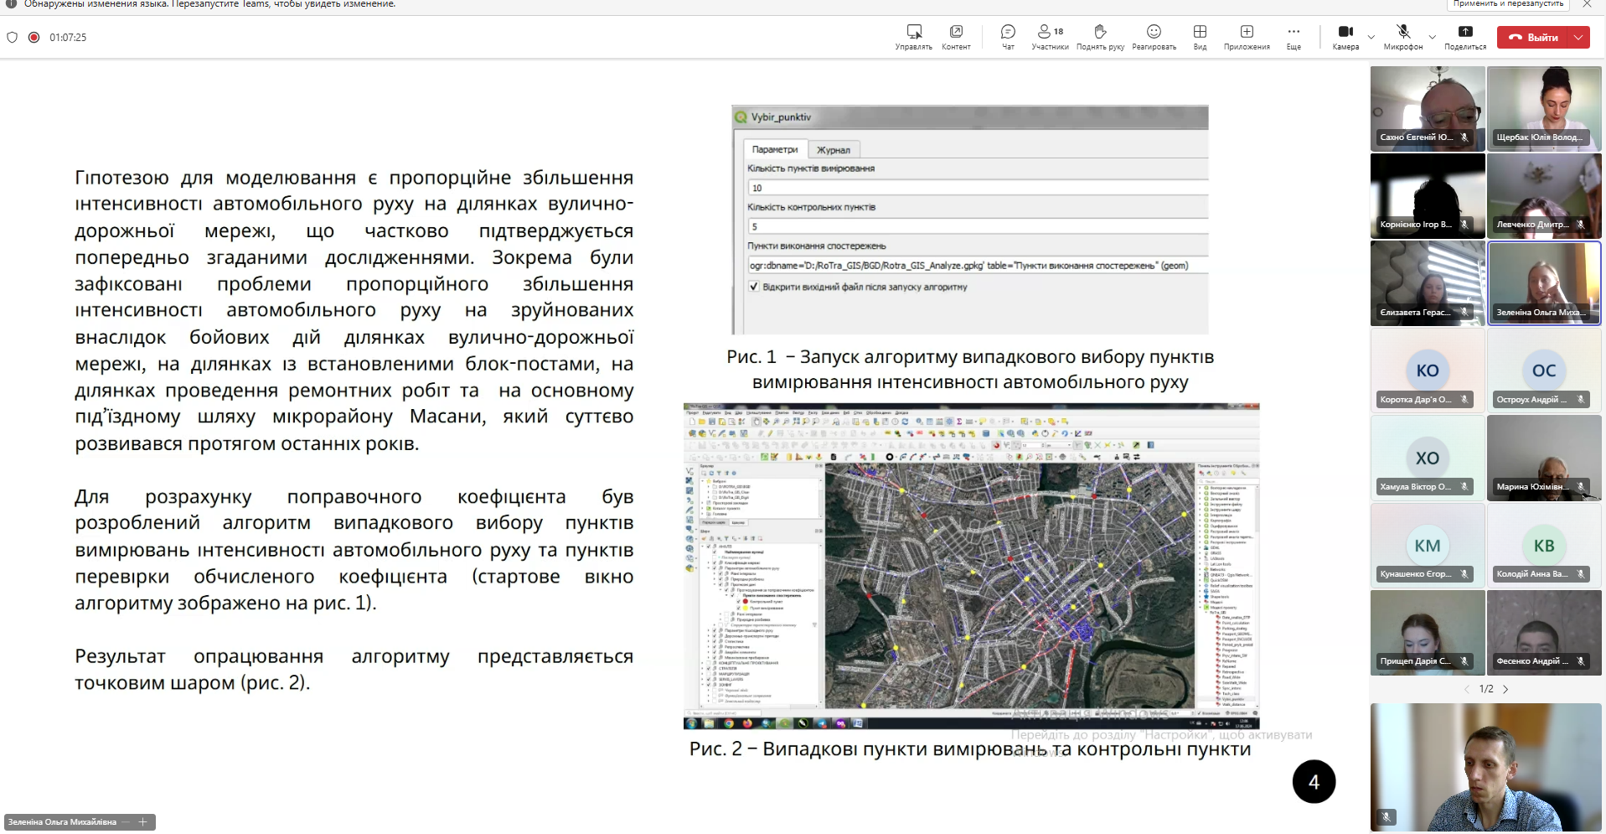Click Поделиться to share your screen
Viewport: 1606px width, 834px height.
[x=1465, y=37]
